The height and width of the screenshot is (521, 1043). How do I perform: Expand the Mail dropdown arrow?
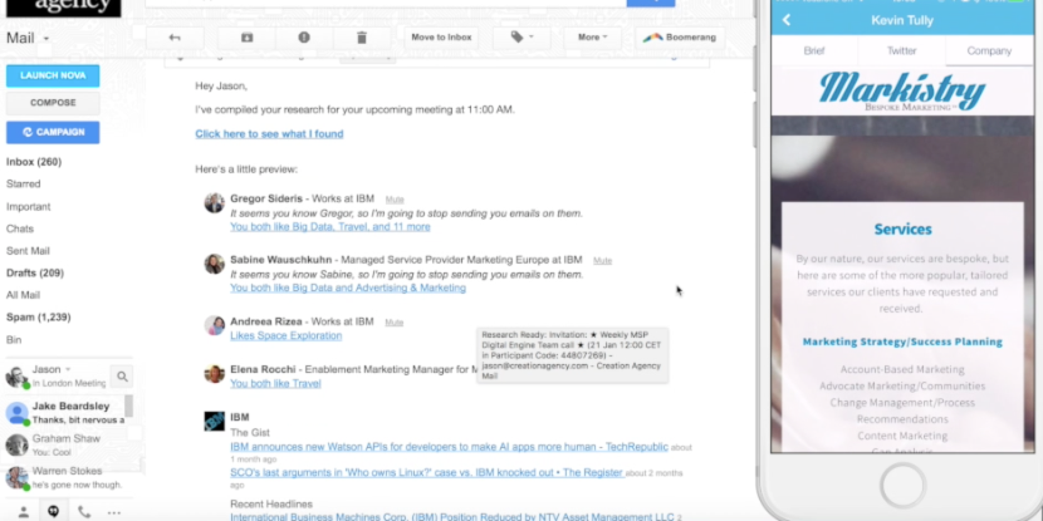46,39
